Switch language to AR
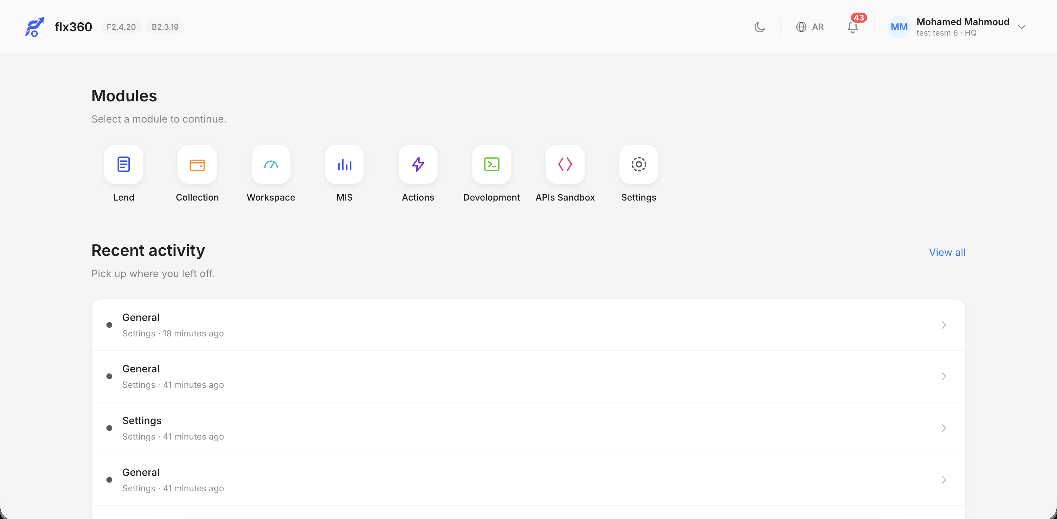 tap(818, 27)
